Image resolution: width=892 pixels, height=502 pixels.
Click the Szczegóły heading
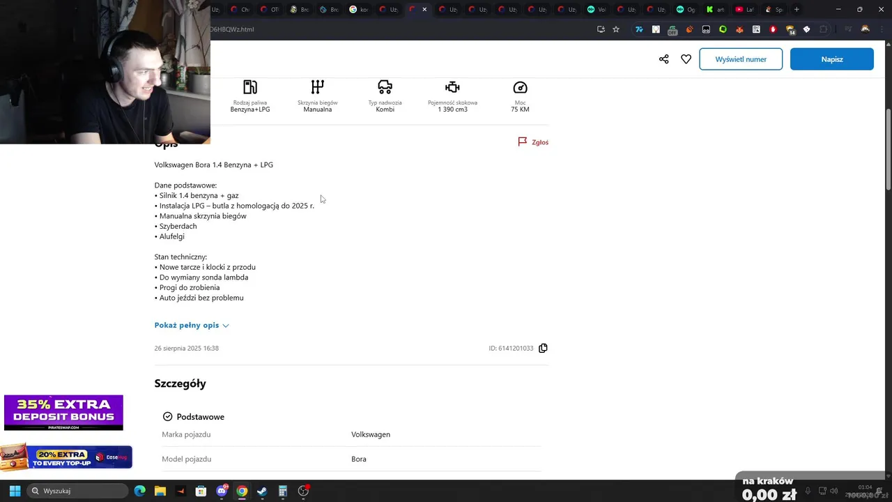tap(180, 383)
